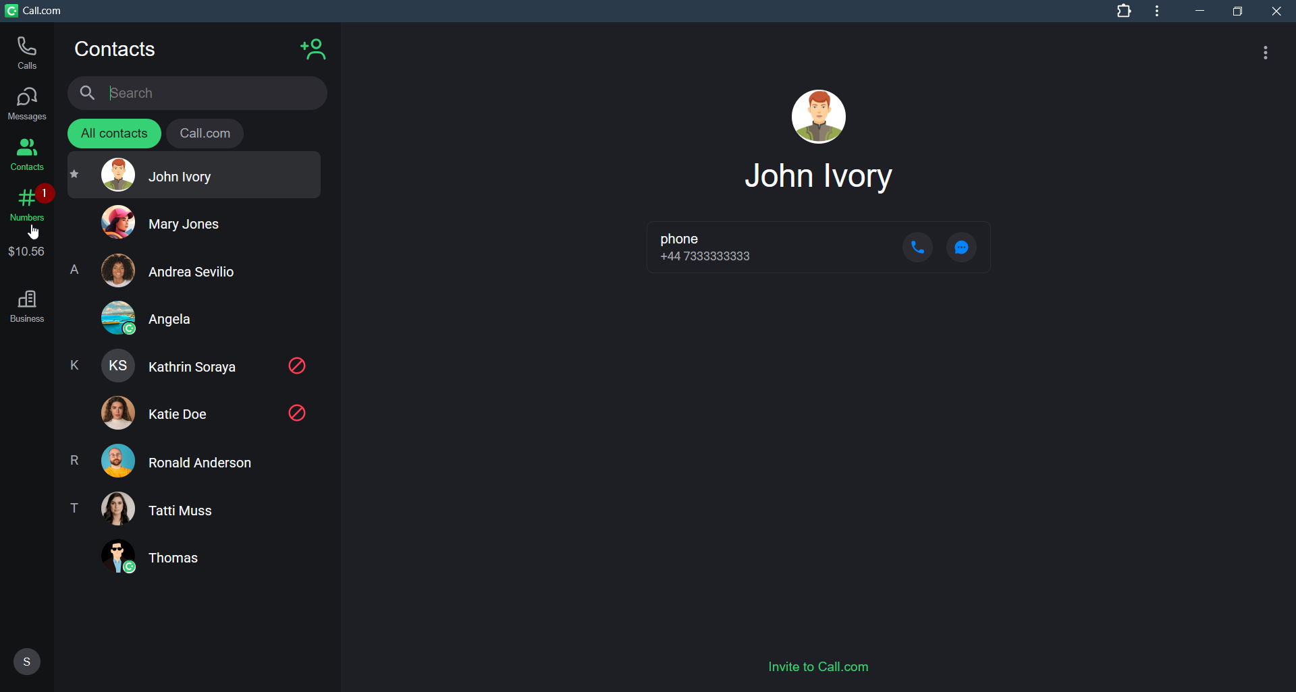The height and width of the screenshot is (692, 1296).
Task: Click the search magnifier icon
Action: 87,93
